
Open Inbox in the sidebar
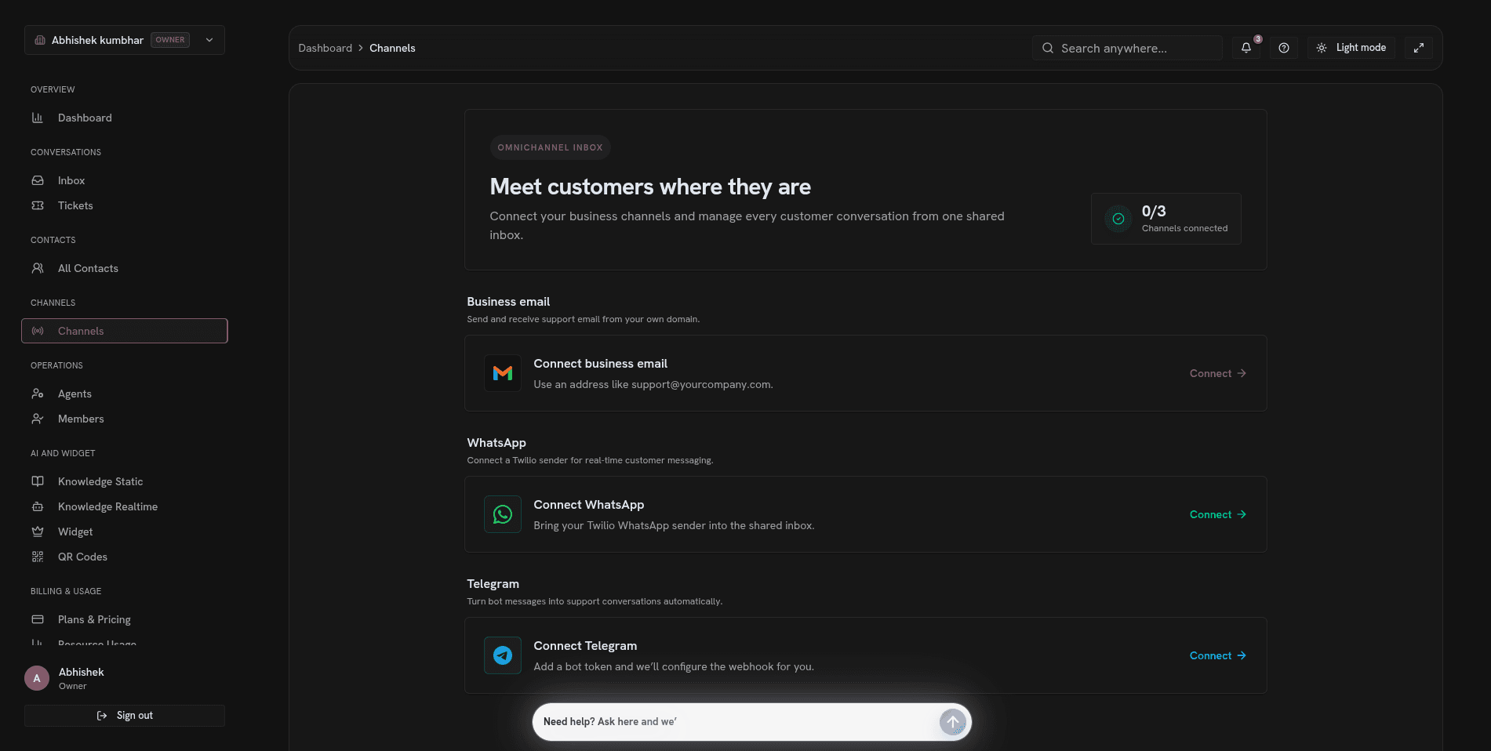[125, 180]
